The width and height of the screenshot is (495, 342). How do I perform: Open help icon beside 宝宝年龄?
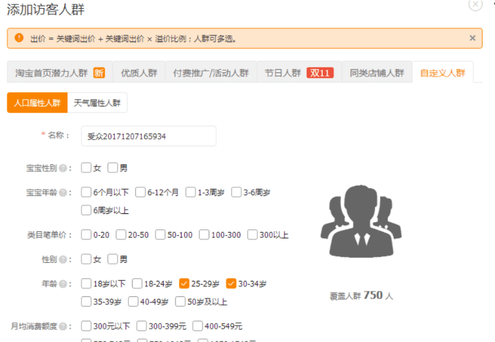pyautogui.click(x=63, y=192)
